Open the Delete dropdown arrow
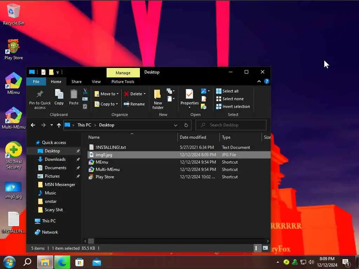The image size is (359, 269). (144, 94)
